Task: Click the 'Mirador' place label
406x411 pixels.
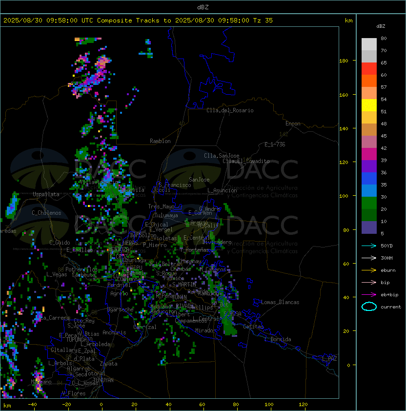Action: pyautogui.click(x=205, y=330)
